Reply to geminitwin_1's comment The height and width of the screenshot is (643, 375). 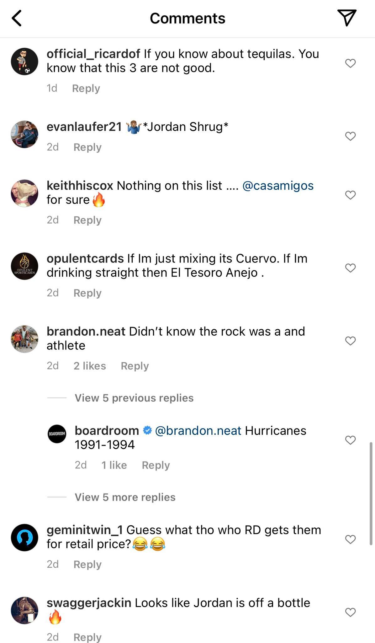87,564
